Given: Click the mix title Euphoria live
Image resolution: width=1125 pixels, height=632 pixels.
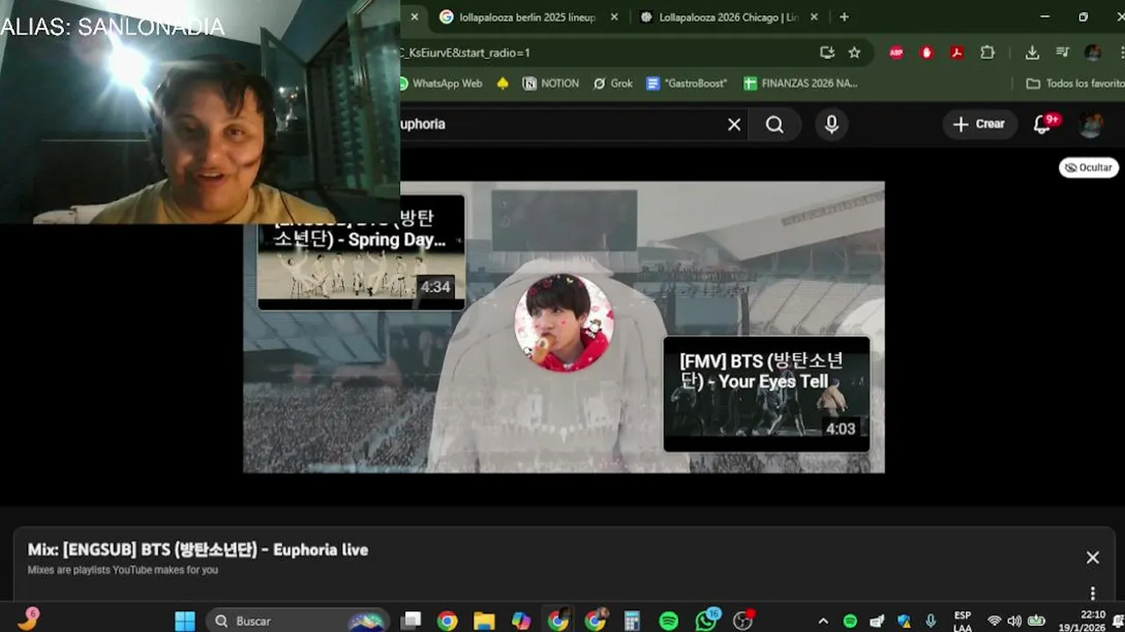Looking at the screenshot, I should click(198, 549).
